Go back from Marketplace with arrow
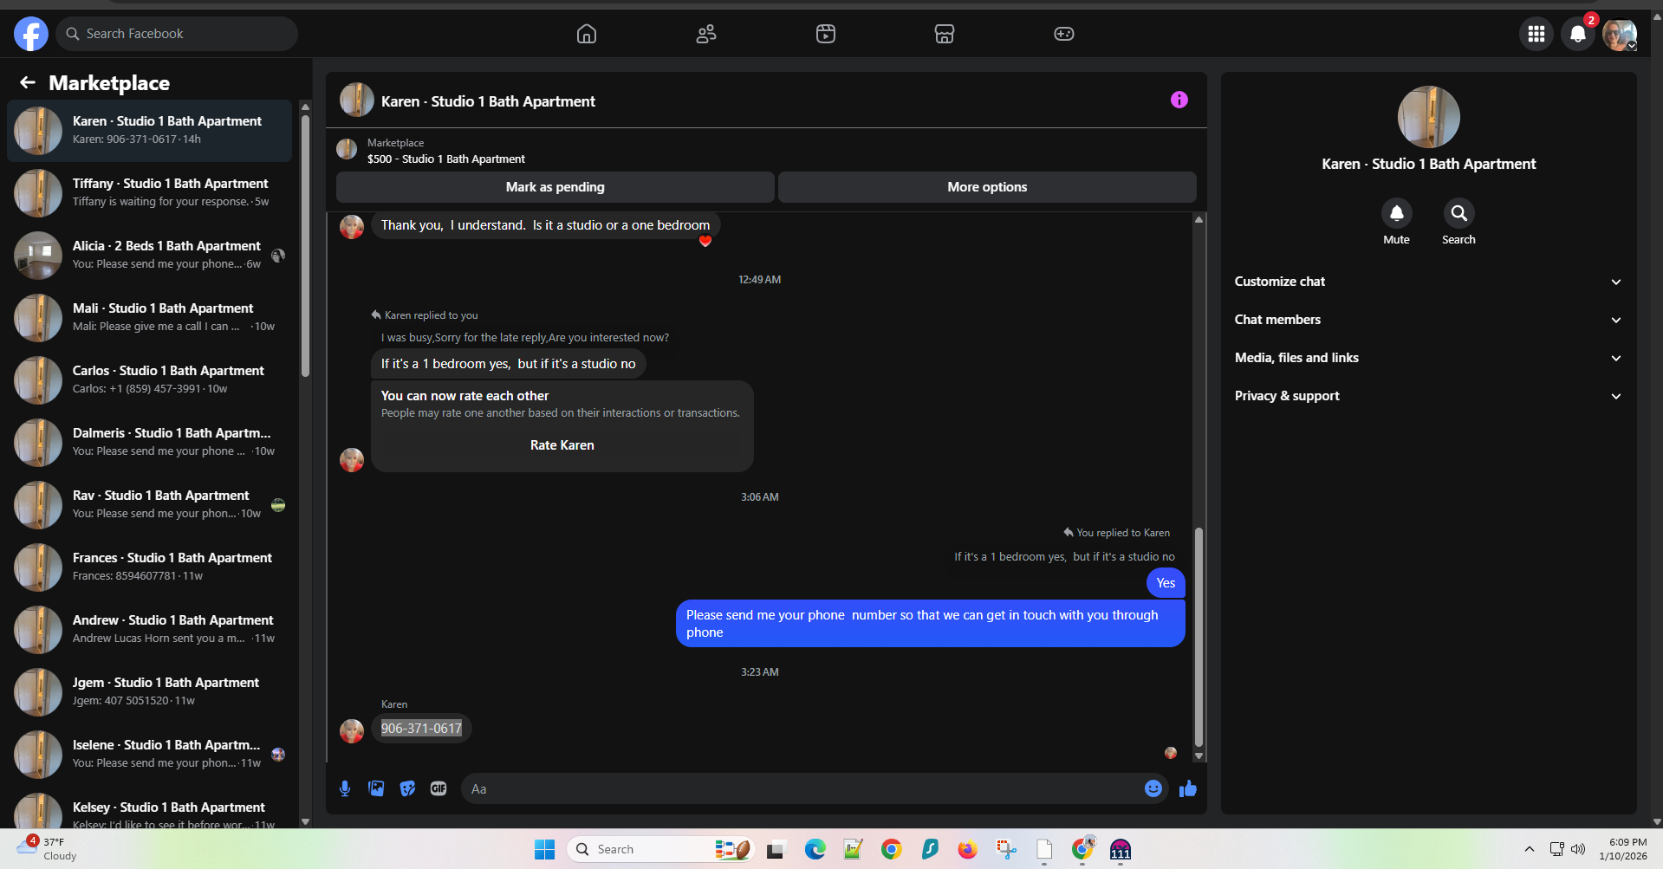 (x=28, y=82)
